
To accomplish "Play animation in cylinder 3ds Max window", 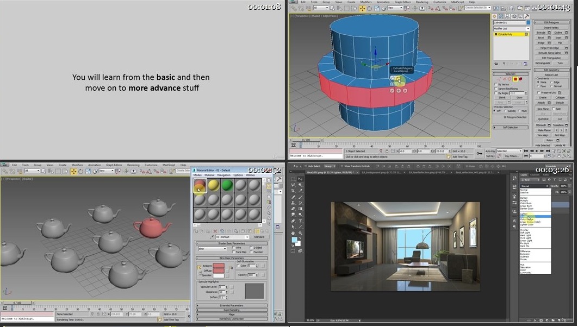I will (537, 151).
